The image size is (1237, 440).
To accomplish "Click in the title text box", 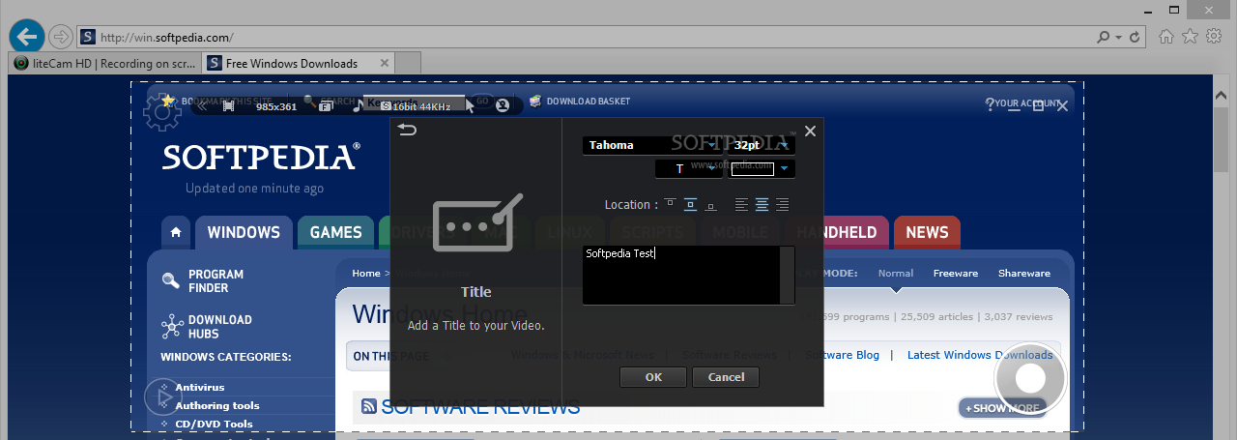I will click(681, 276).
